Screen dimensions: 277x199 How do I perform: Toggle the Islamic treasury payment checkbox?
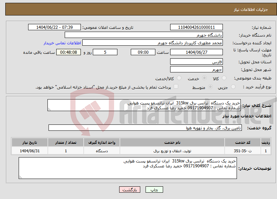click(x=176, y=86)
